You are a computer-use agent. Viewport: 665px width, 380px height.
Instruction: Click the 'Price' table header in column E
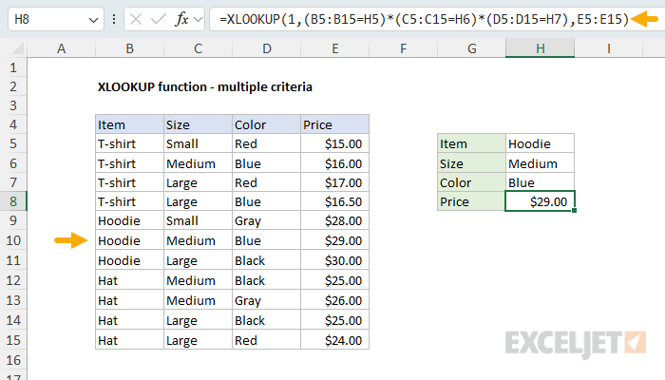pos(335,124)
